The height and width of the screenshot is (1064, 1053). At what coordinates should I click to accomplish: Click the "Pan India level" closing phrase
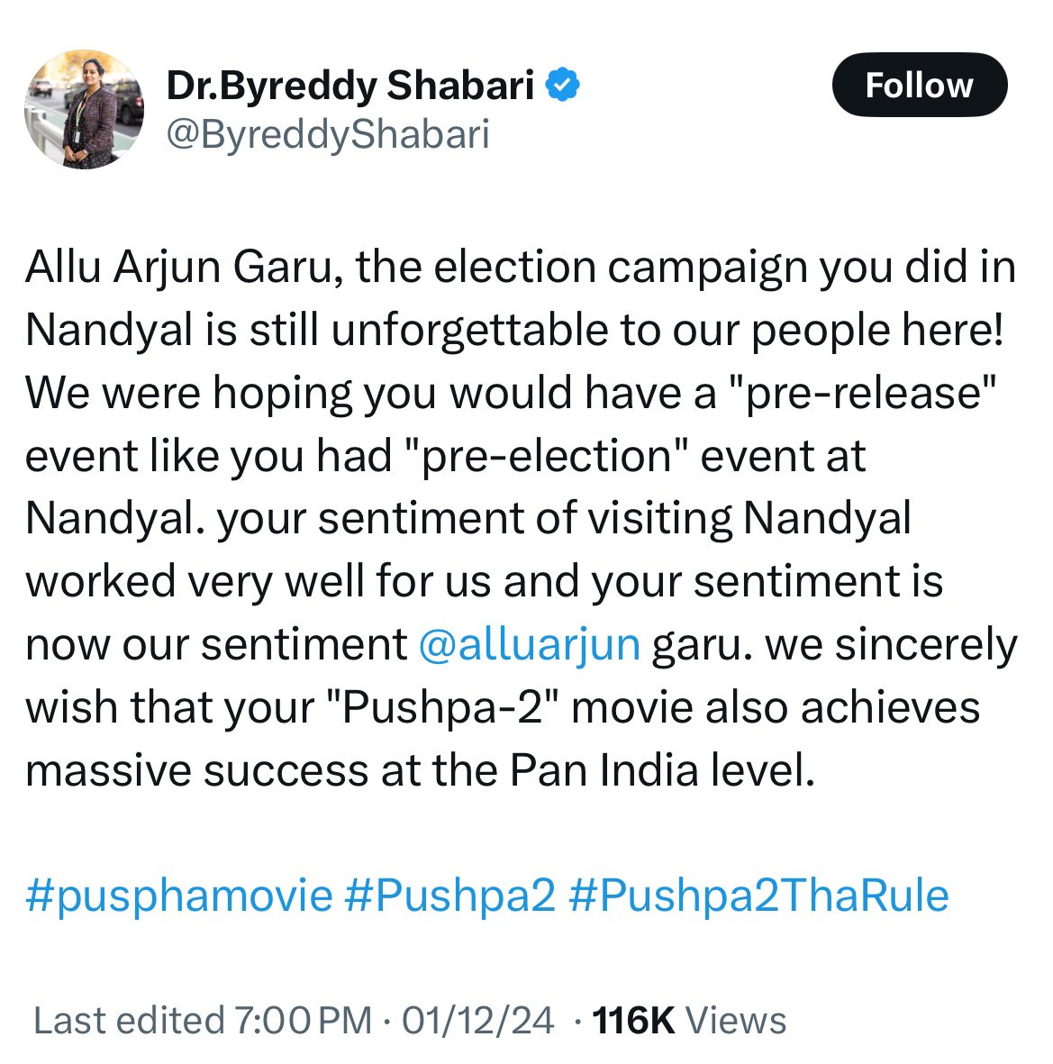[x=662, y=771]
